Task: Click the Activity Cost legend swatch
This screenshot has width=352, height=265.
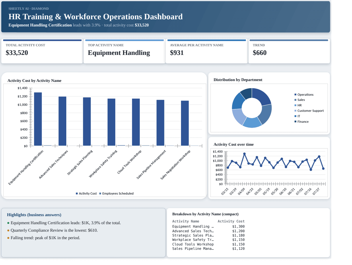Action: pyautogui.click(x=77, y=194)
